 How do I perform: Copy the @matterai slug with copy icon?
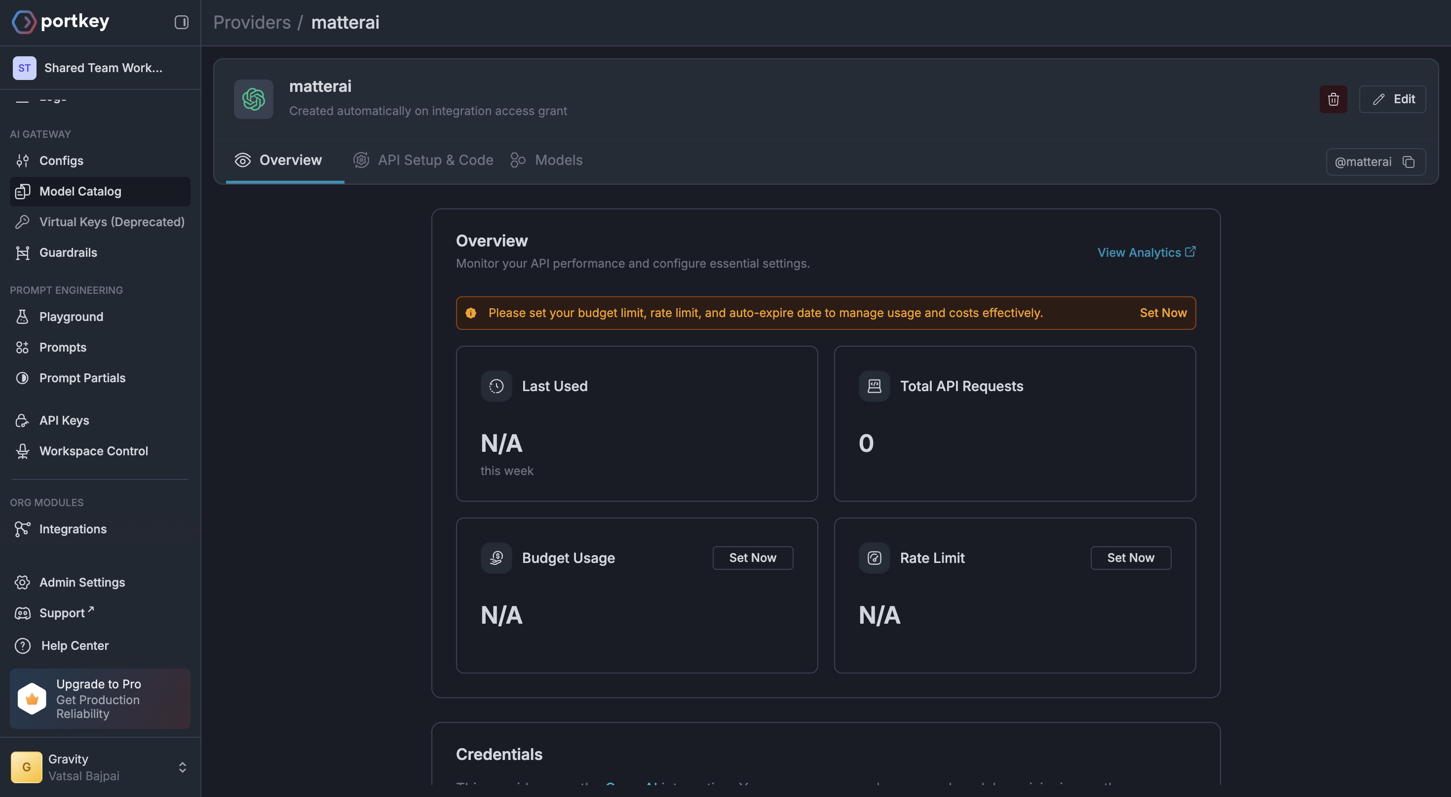[x=1408, y=162]
